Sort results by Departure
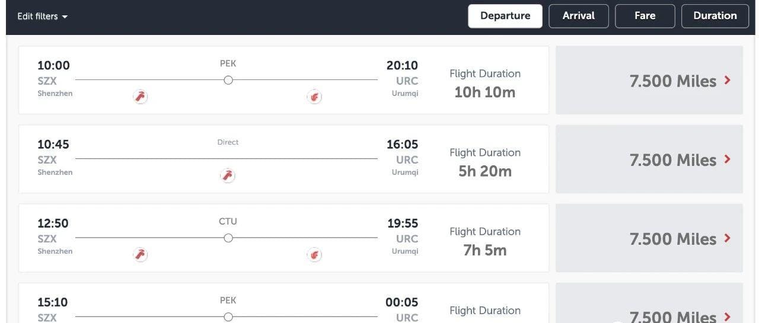759x323 pixels. coord(505,16)
